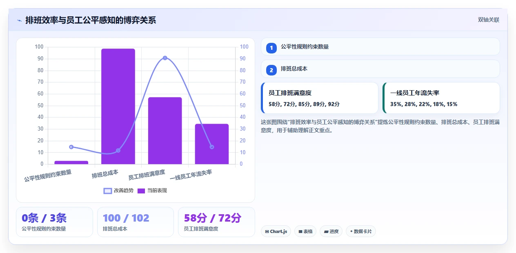516x253 pixels.
Task: Click the 改善趋势 legend color box
Action: [108, 191]
